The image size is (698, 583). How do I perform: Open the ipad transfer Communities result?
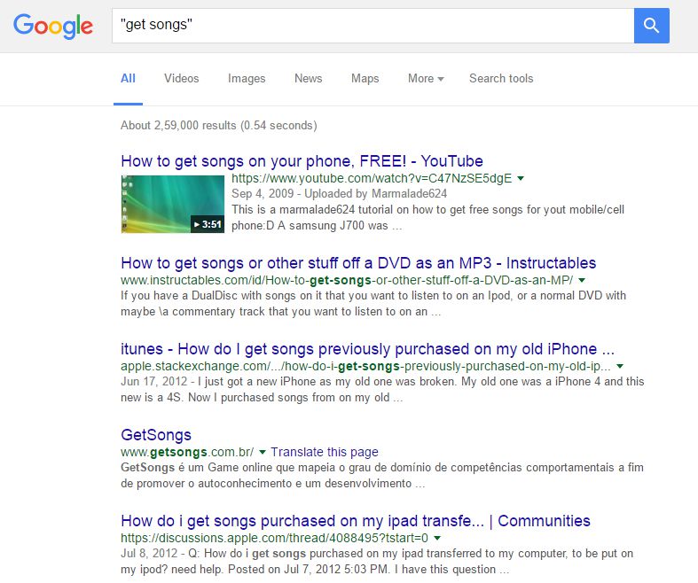click(x=356, y=520)
